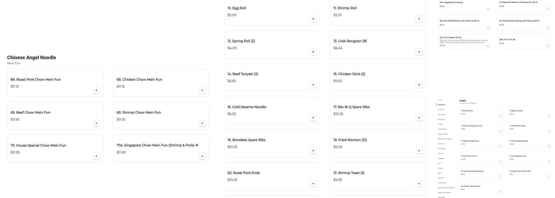Image resolution: width=555 pixels, height=198 pixels.
Task: Click plus icon on Crab Rangoon card
Action: click(419, 52)
